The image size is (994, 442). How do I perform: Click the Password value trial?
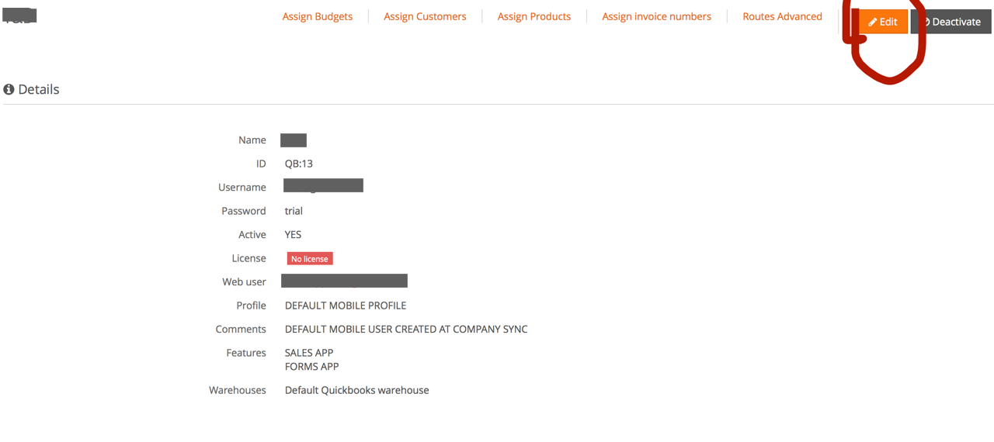click(294, 211)
